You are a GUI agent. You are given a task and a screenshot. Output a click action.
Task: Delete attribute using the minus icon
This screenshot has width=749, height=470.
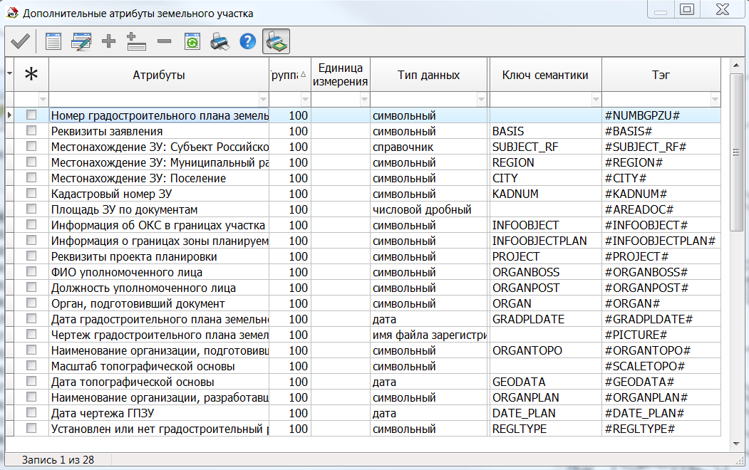coord(164,42)
